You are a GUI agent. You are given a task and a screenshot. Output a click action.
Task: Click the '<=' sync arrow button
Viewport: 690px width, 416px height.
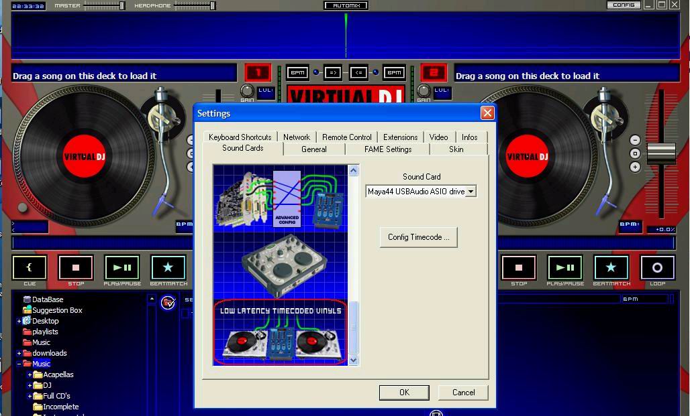pos(358,72)
